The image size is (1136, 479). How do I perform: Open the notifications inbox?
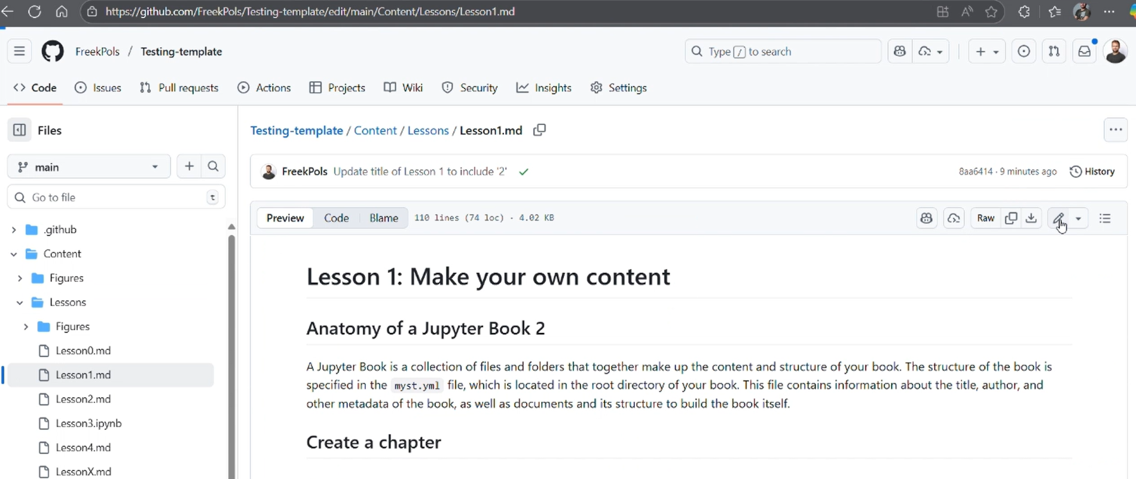(1084, 51)
